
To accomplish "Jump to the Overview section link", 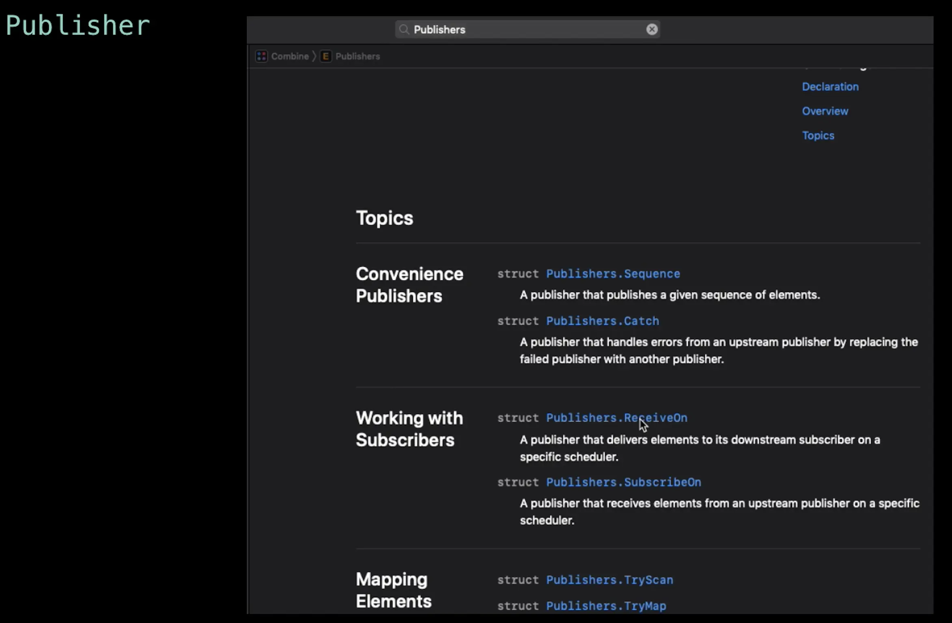I will point(825,111).
